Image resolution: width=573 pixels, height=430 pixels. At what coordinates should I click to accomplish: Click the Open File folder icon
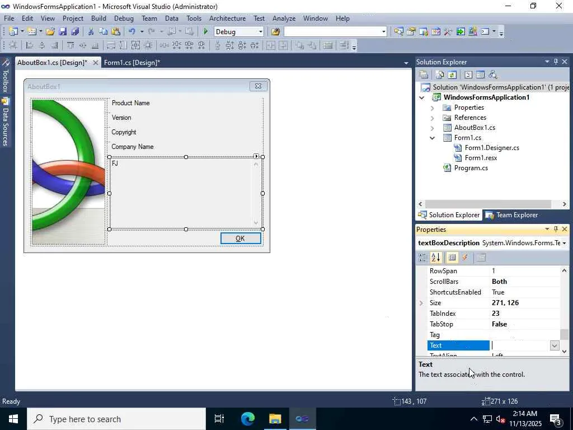(x=50, y=31)
